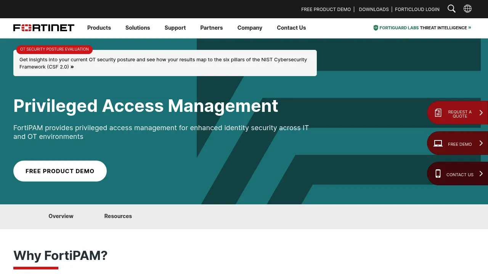Switch to the Resources tab
This screenshot has width=488, height=274.
click(118, 216)
